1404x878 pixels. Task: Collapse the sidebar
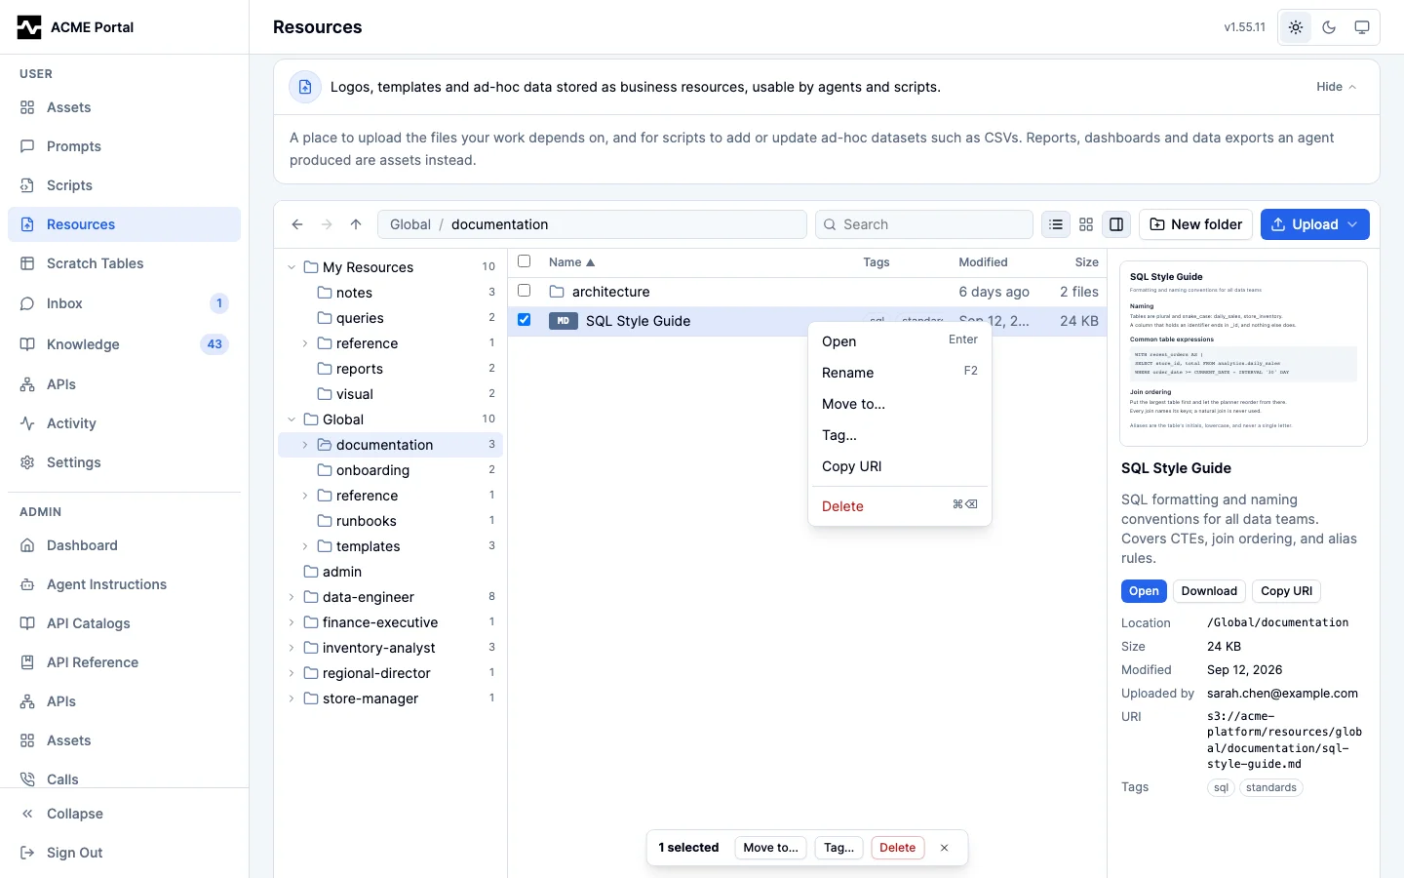click(124, 814)
